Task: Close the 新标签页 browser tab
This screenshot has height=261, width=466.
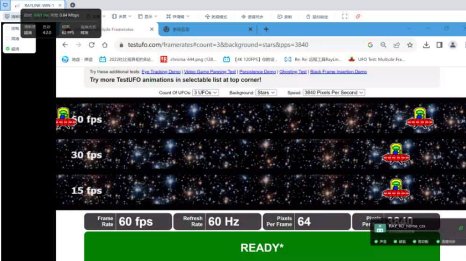Action: pos(250,29)
